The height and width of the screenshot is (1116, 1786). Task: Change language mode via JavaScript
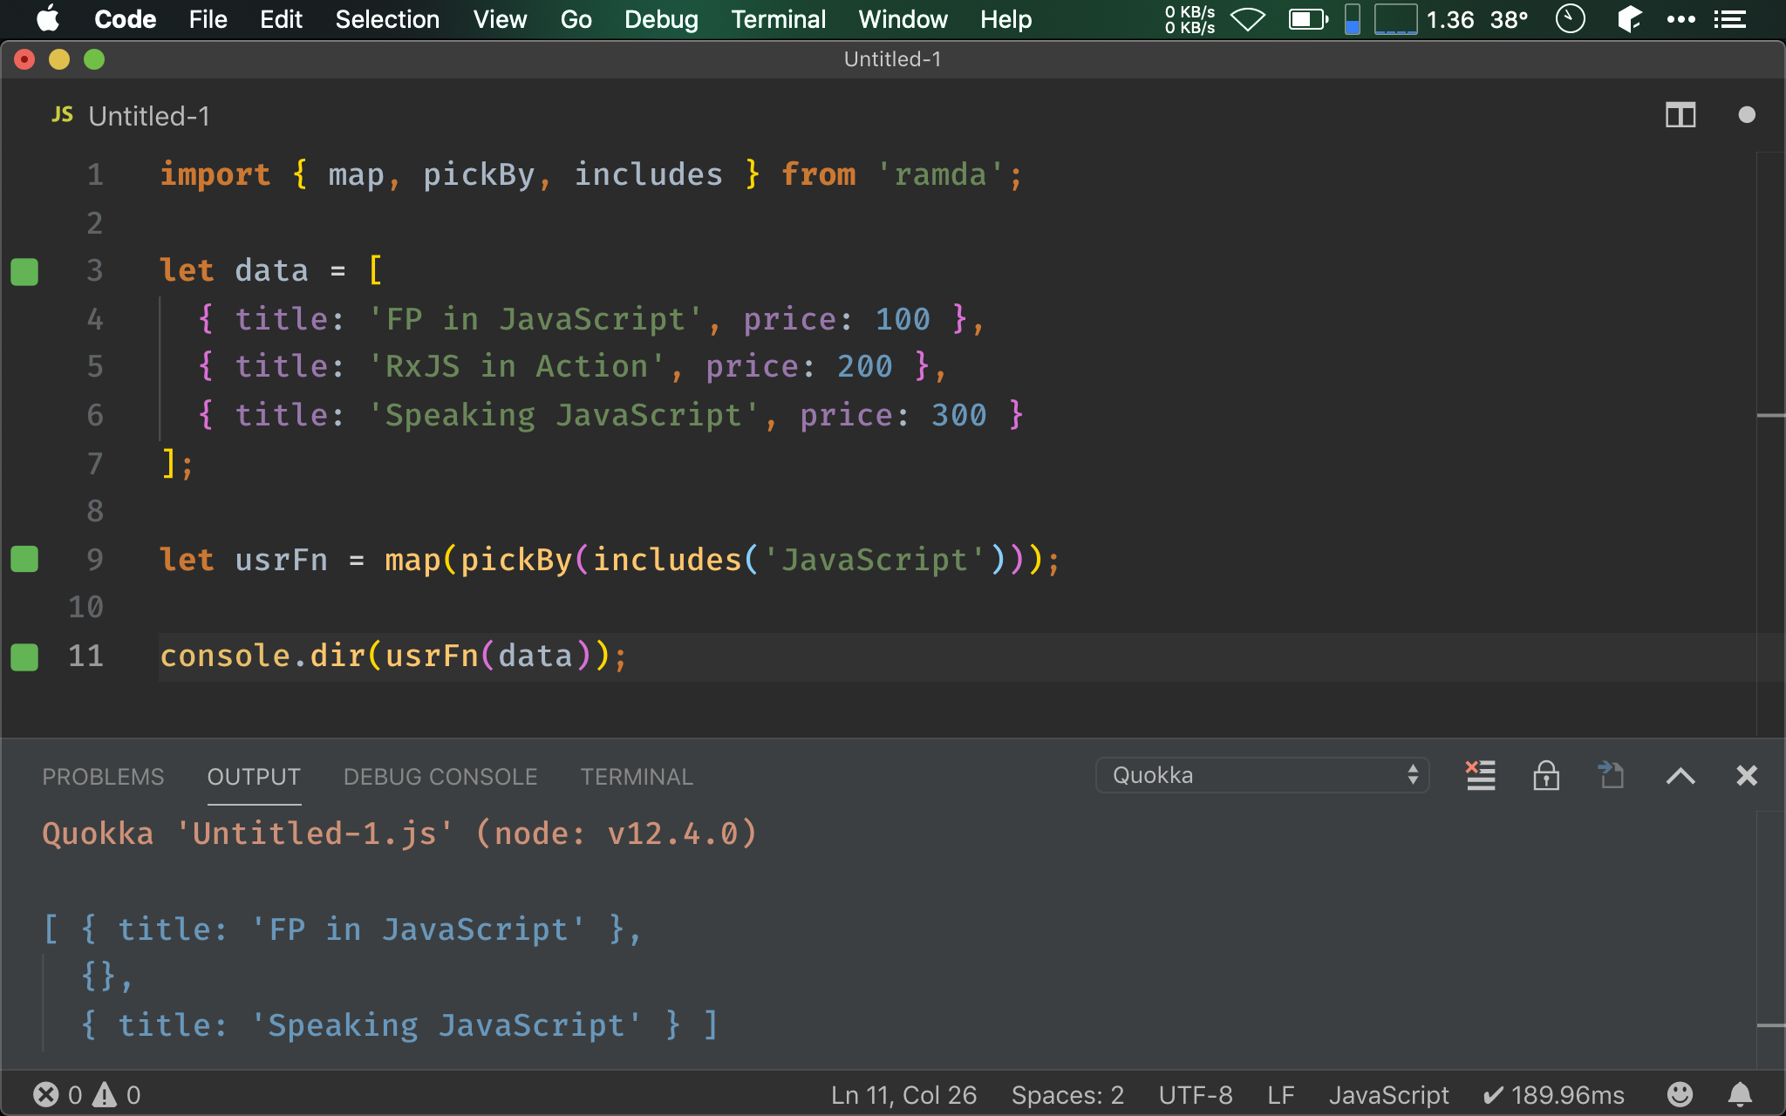[1388, 1094]
